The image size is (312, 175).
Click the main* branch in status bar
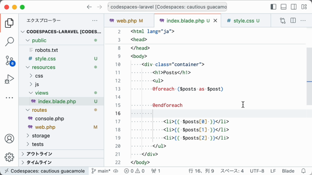click(101, 171)
